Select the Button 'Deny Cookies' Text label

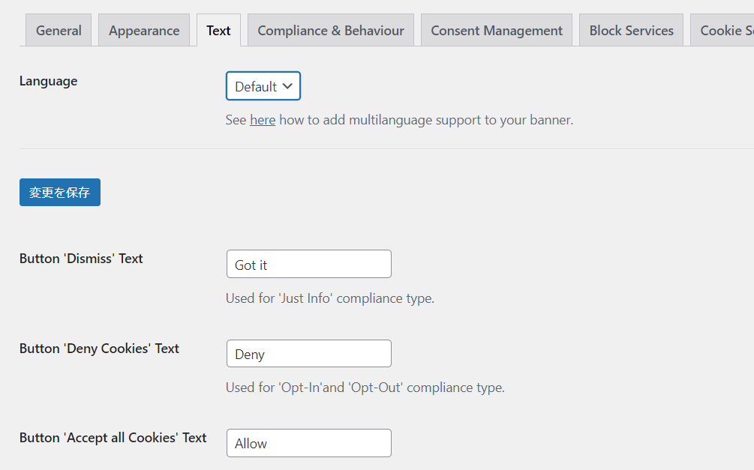(99, 349)
